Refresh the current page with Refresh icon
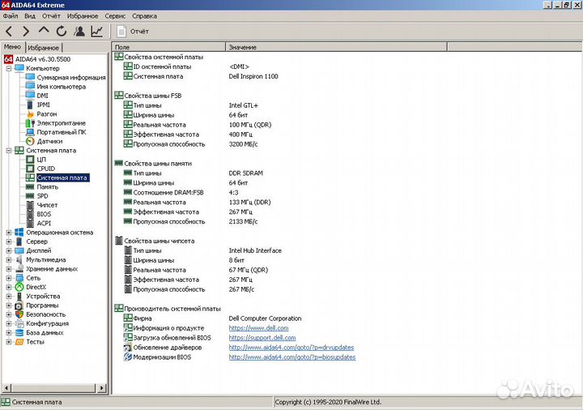Image resolution: width=583 pixels, height=410 pixels. pos(62,32)
